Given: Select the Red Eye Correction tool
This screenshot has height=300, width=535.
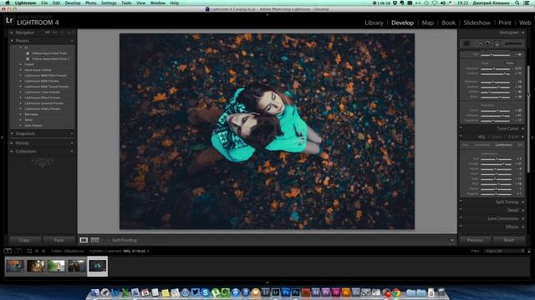Looking at the screenshot, I should (x=487, y=43).
